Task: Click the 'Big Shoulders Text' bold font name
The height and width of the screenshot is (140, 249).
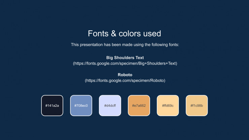Action: click(x=125, y=58)
